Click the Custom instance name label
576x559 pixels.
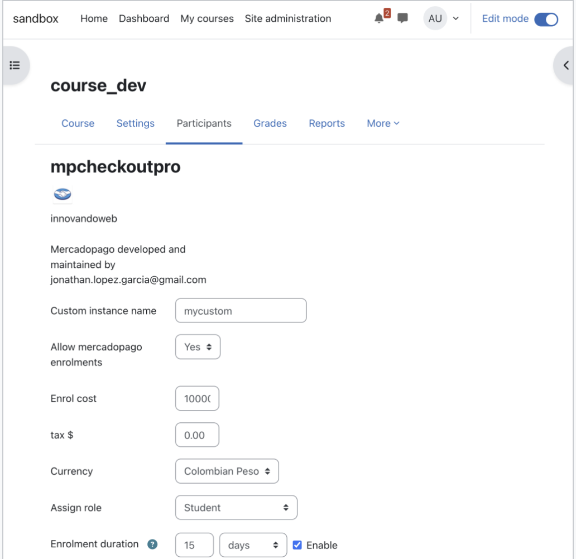pos(103,311)
